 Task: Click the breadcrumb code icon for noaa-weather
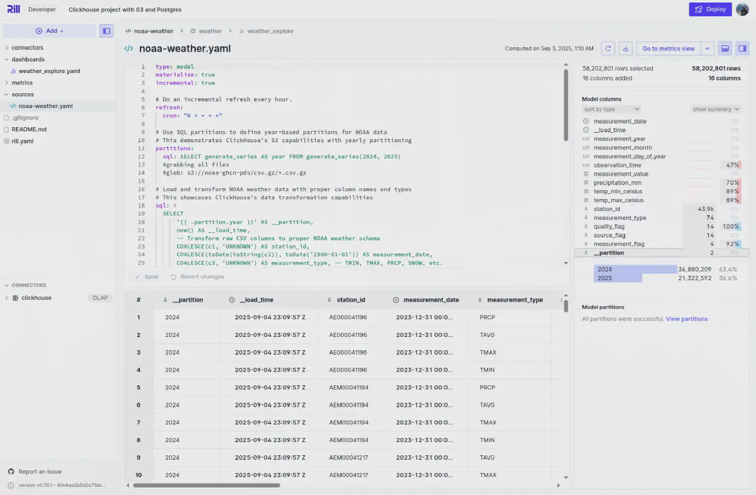pyautogui.click(x=129, y=31)
